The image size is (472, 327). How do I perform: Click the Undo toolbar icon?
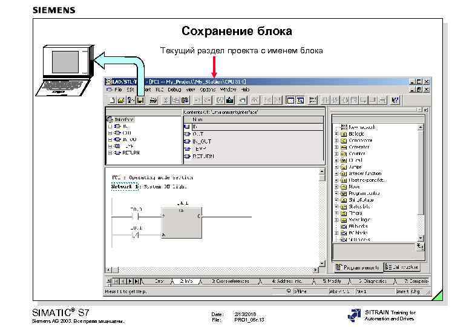point(197,101)
